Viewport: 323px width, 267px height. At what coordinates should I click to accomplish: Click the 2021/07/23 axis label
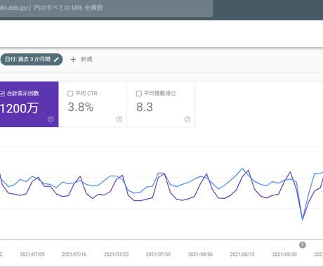click(117, 254)
